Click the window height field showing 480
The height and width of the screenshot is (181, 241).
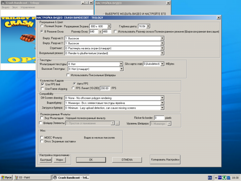coord(107,32)
